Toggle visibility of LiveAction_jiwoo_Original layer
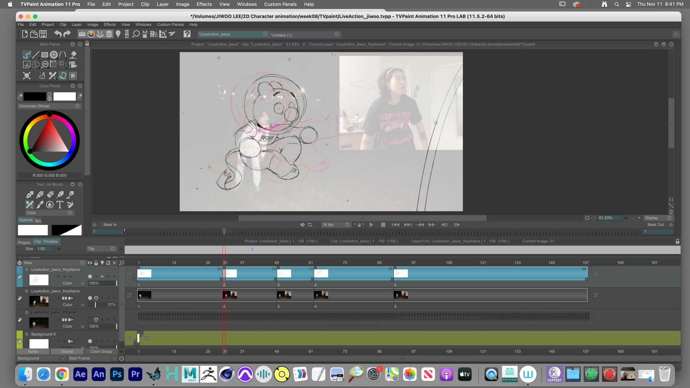Image resolution: width=690 pixels, height=388 pixels. [90, 320]
